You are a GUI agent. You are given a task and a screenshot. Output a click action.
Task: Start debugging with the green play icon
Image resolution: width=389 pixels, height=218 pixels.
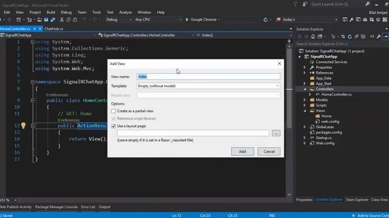tap(187, 19)
